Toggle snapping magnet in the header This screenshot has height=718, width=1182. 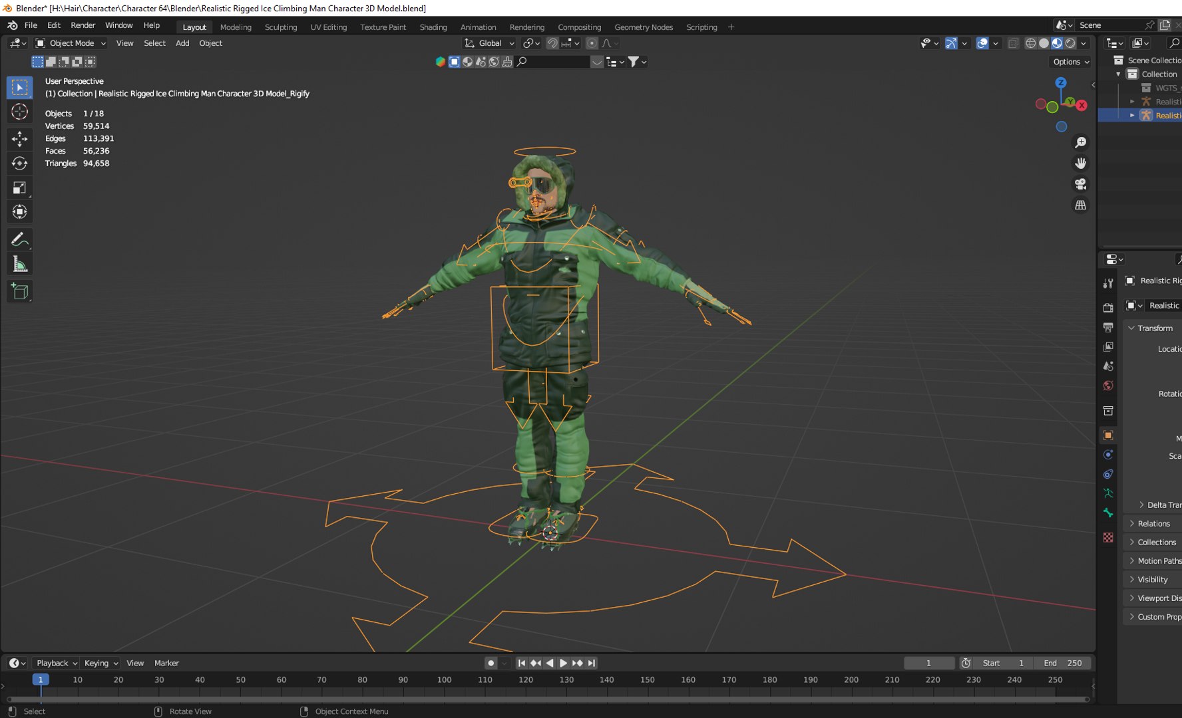pos(552,43)
